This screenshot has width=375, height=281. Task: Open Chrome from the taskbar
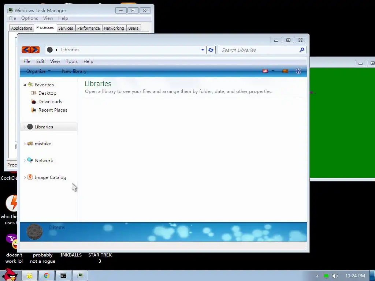[47, 276]
